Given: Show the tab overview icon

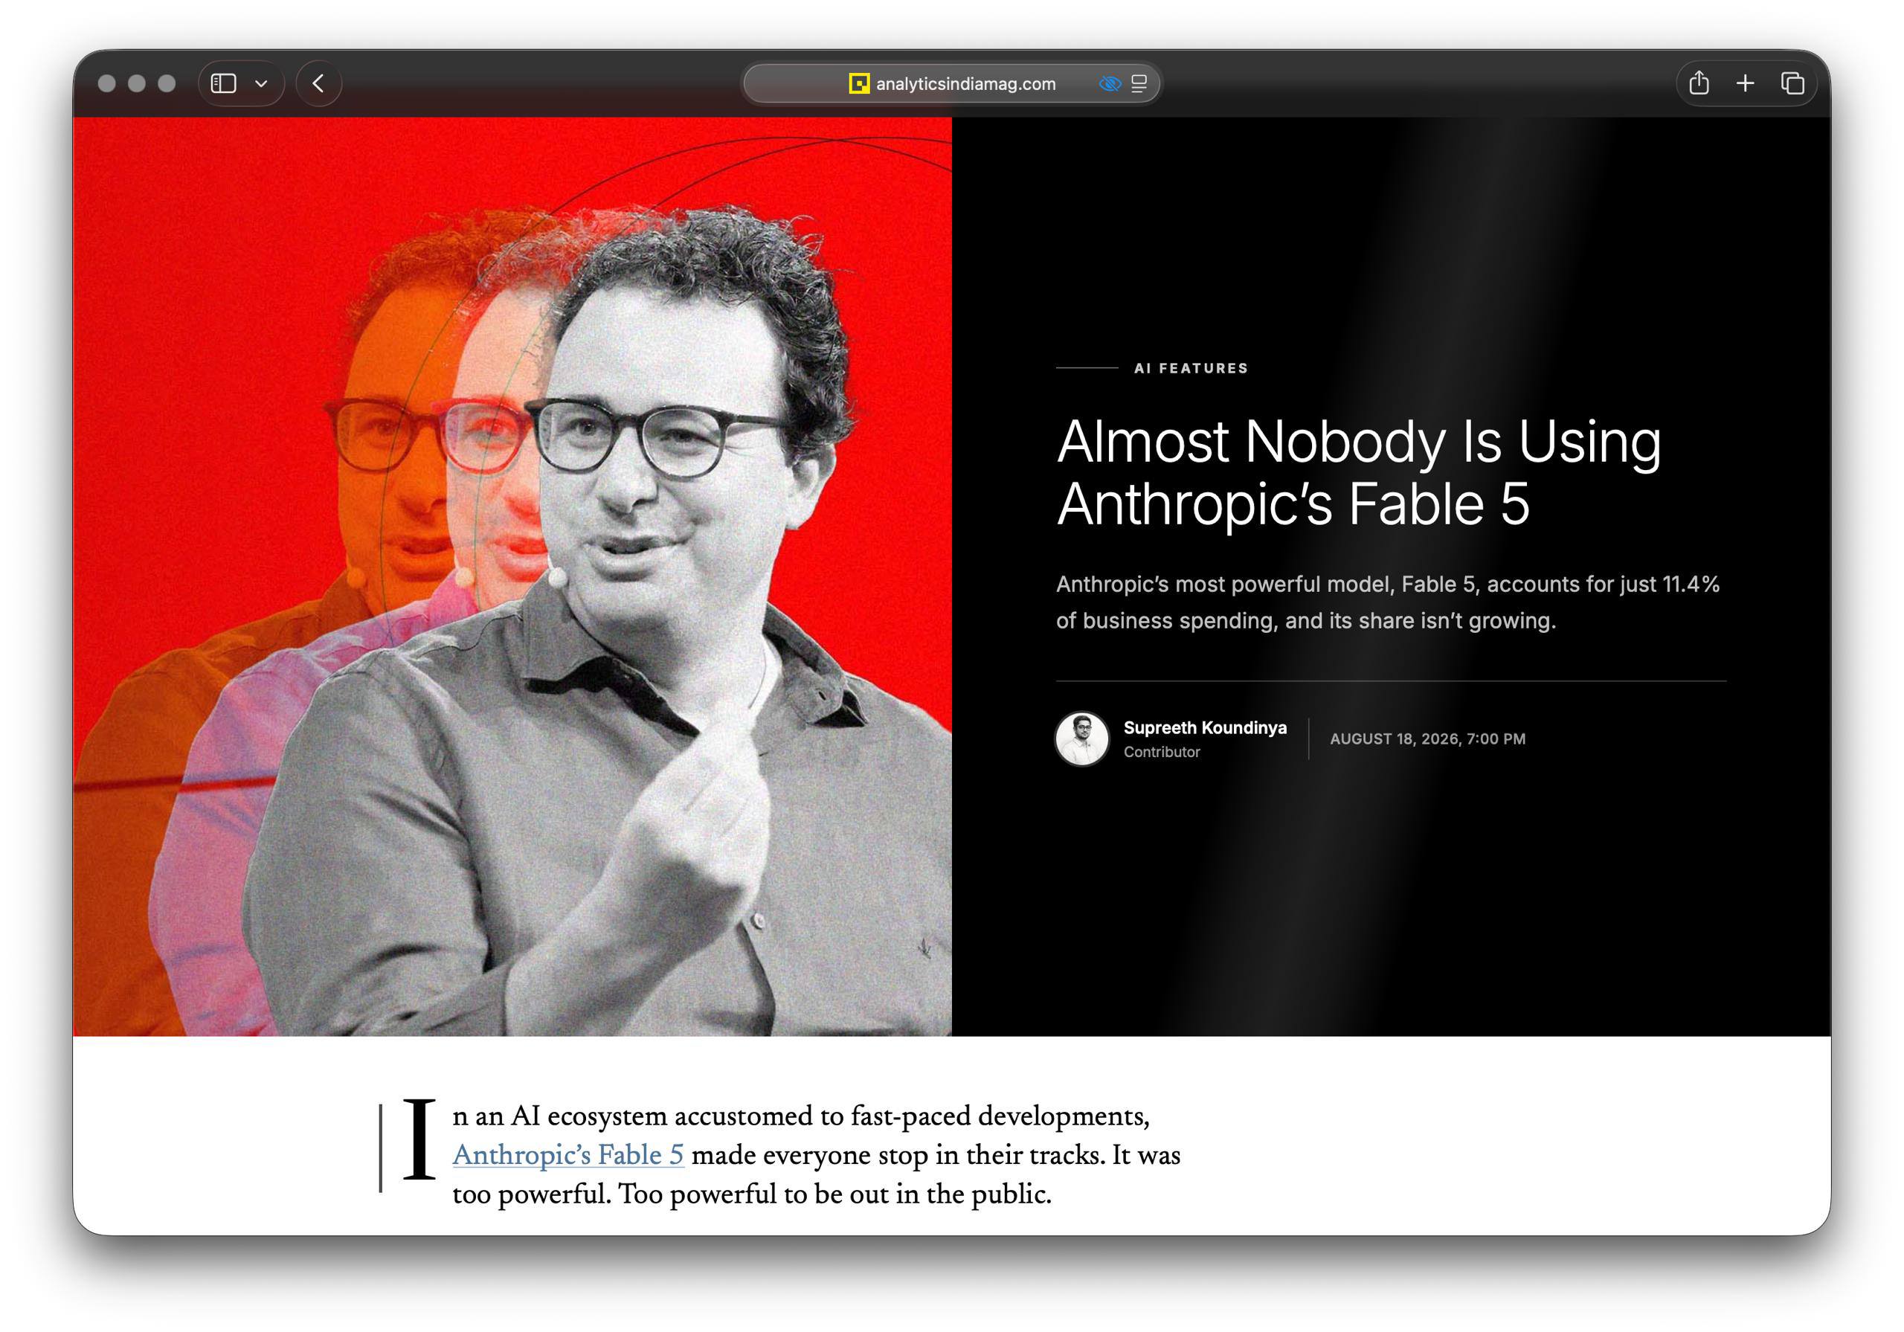Looking at the screenshot, I should pos(1792,83).
